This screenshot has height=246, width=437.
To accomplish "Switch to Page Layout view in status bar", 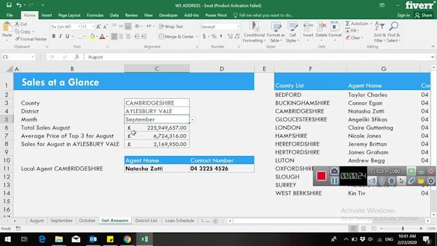I will [x=364, y=229].
